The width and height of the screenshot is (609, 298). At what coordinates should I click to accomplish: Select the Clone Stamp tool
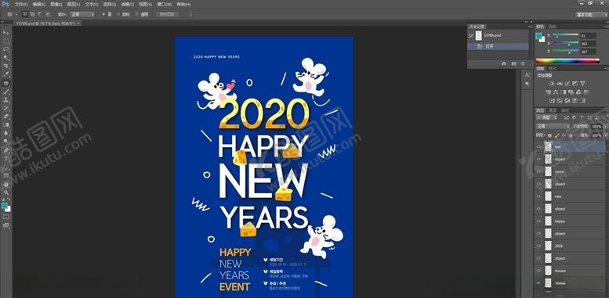coord(6,99)
